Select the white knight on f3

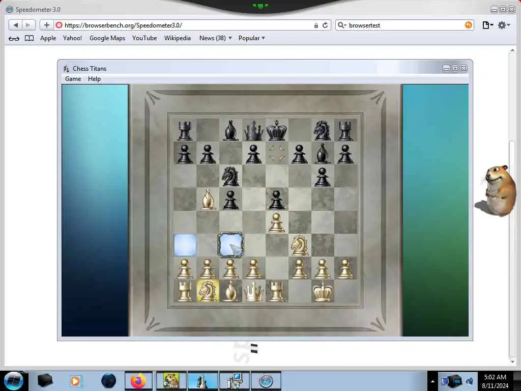(x=299, y=245)
